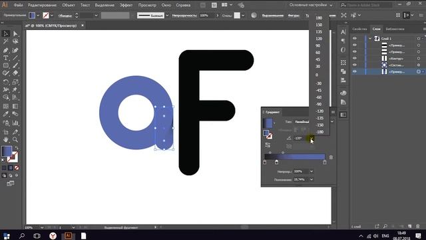The height and width of the screenshot is (240, 426).
Task: Select the Eraser tool
Action: coord(15,73)
